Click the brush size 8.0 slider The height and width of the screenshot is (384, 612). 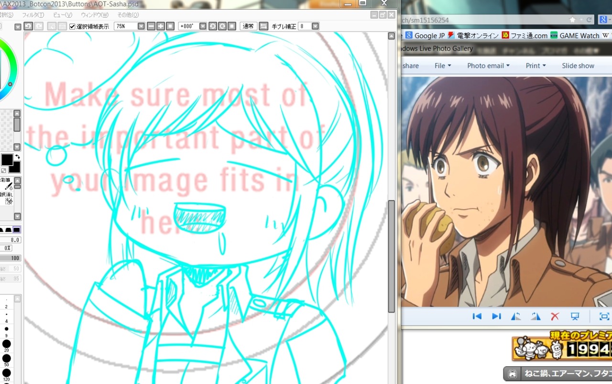tap(11, 240)
